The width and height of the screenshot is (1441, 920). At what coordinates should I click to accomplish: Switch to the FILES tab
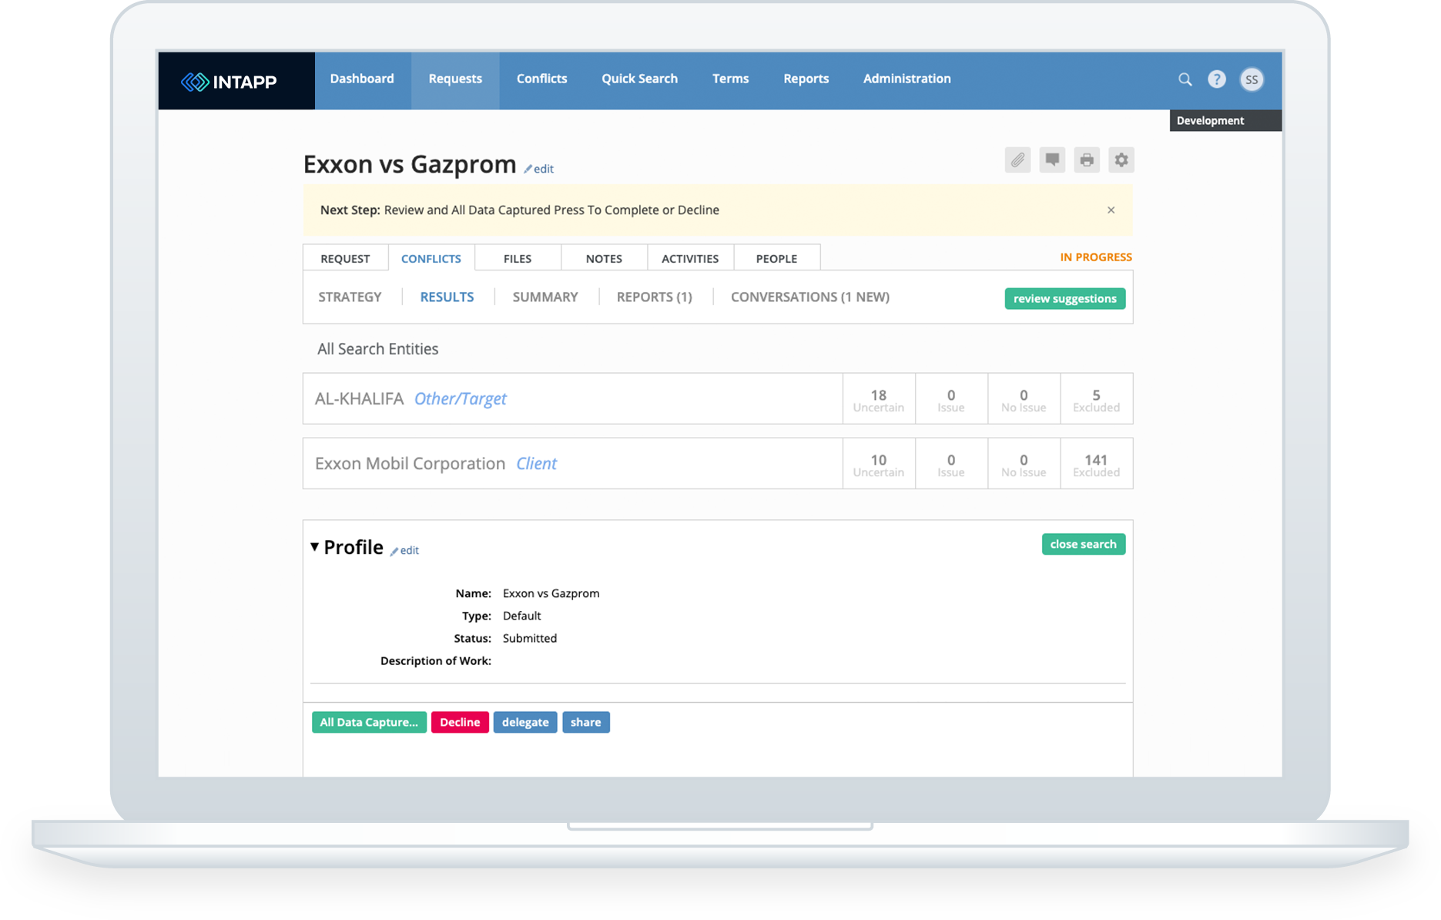coord(517,257)
